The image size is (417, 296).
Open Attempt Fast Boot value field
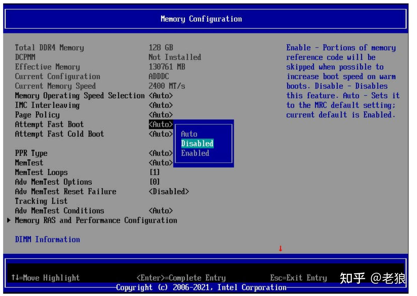point(161,124)
